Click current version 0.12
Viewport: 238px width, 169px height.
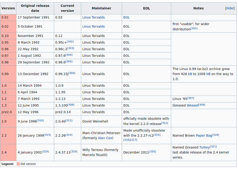click(x=59, y=36)
